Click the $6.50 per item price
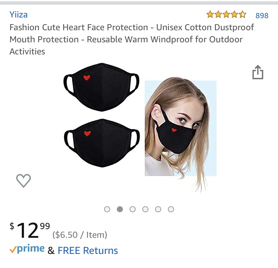278x268 pixels. [x=80, y=235]
